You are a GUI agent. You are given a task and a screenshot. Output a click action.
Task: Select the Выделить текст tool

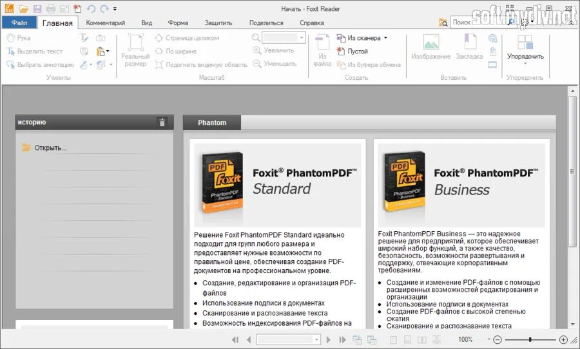[34, 52]
